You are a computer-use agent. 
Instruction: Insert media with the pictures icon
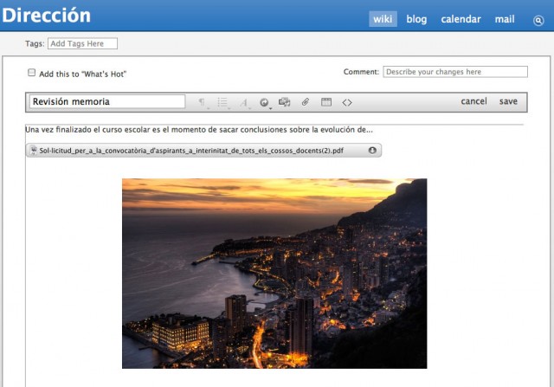(285, 102)
